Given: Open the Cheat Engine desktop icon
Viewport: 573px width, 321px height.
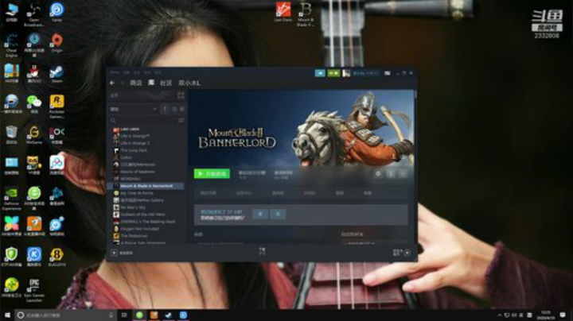Looking at the screenshot, I should pyautogui.click(x=11, y=45).
